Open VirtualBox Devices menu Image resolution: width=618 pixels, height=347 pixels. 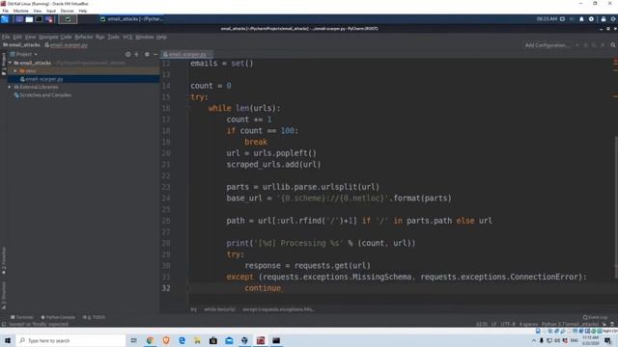tap(67, 11)
